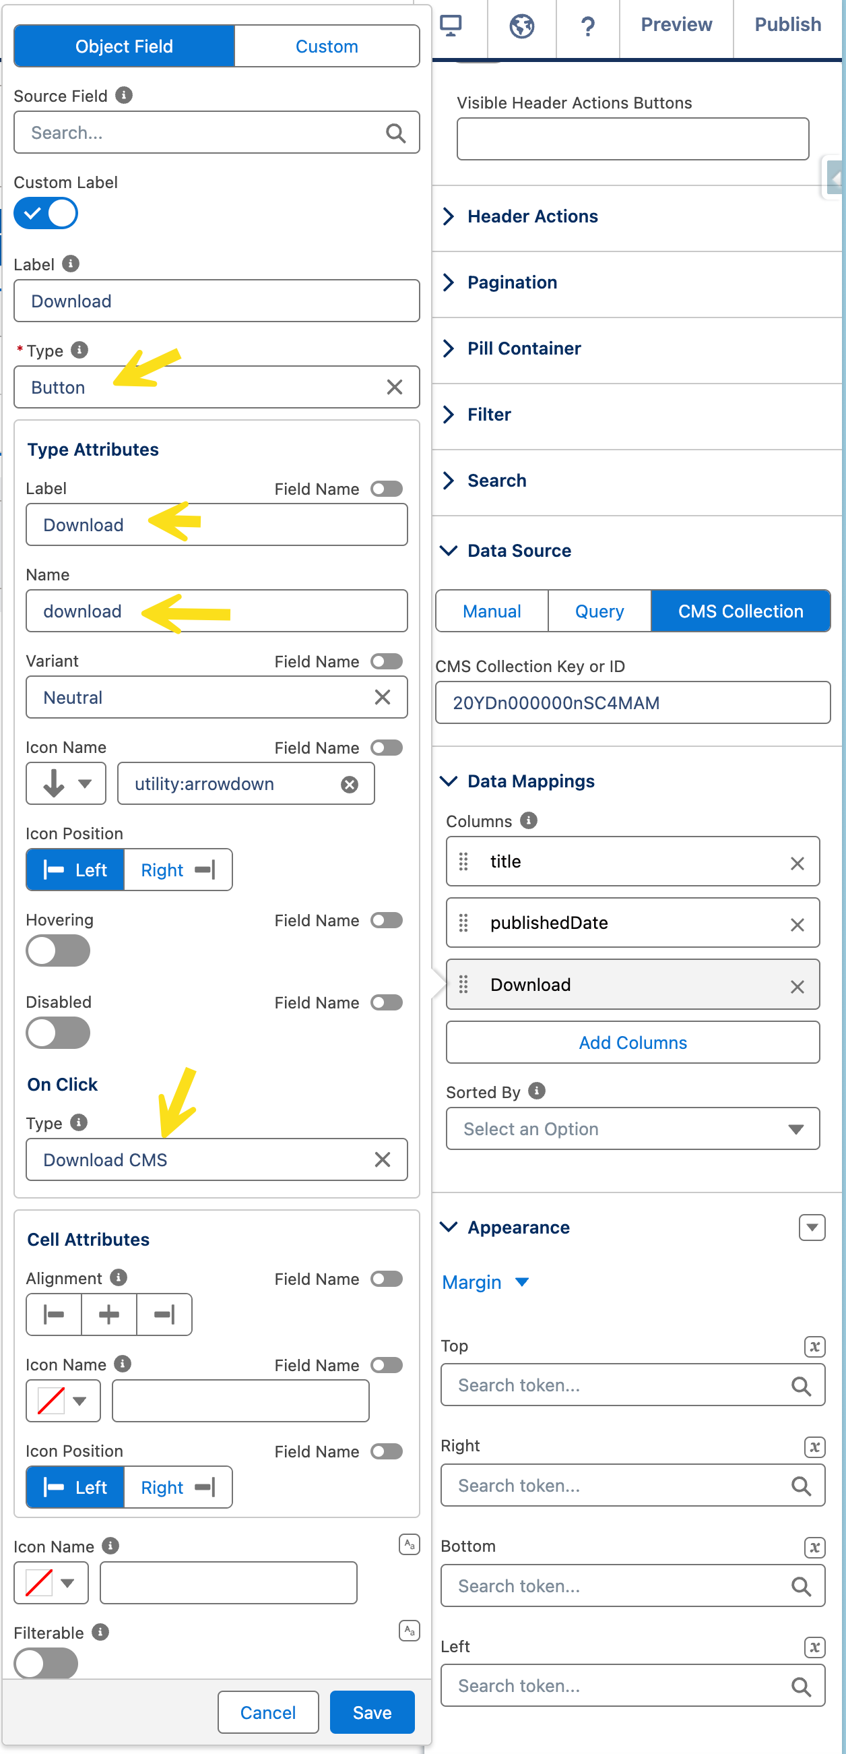Switch to the Custom tab
The image size is (846, 1754).
pos(326,47)
